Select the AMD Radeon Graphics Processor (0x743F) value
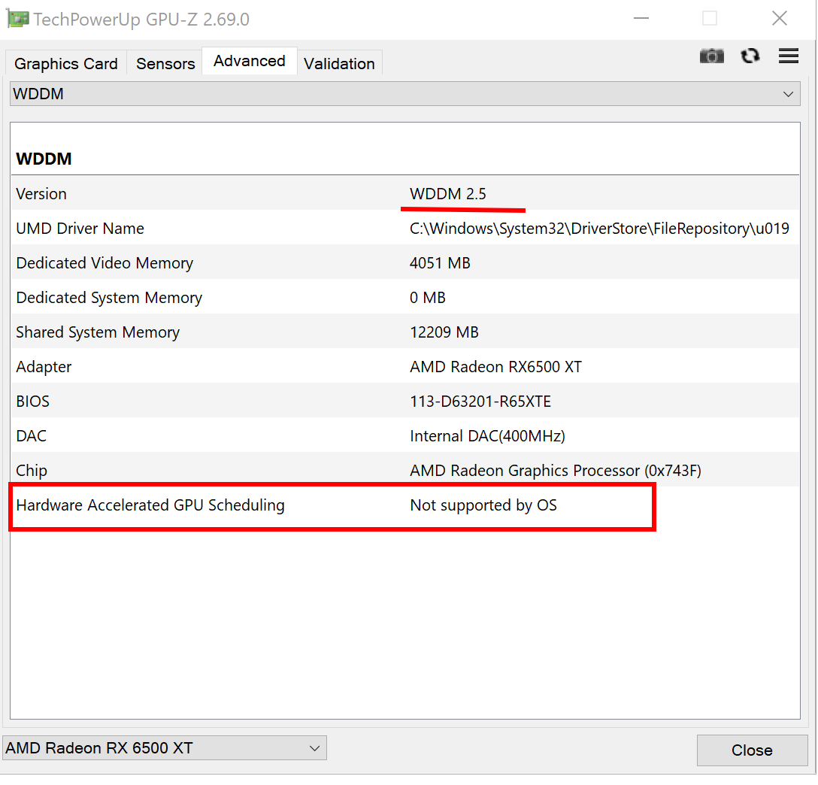 (555, 471)
